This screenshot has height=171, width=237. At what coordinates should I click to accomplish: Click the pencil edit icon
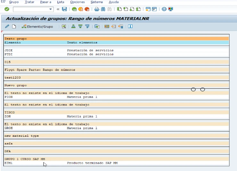coord(7,26)
